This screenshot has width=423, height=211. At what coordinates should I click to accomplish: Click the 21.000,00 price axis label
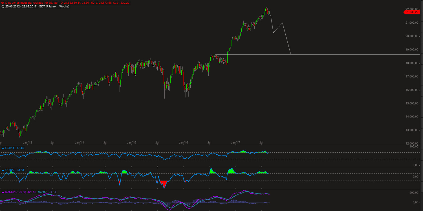tap(412, 23)
